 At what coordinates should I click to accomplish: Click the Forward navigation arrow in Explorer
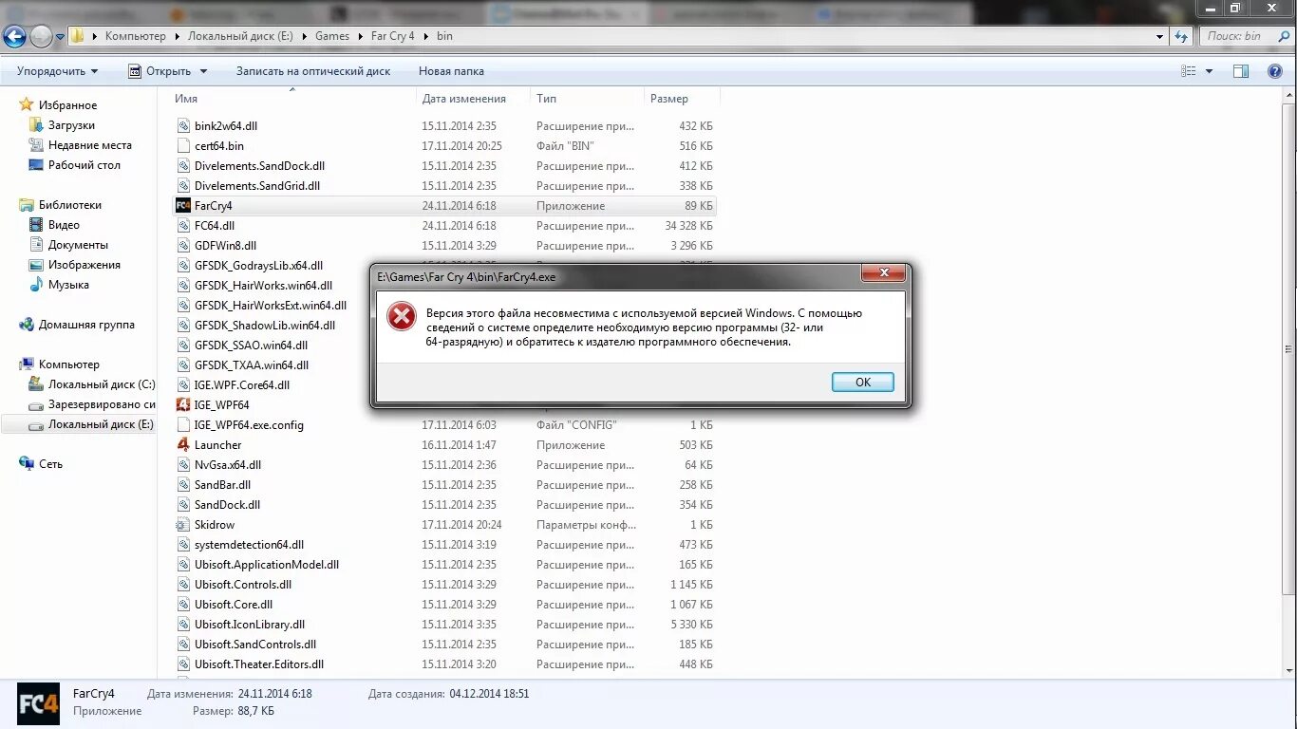pyautogui.click(x=41, y=36)
